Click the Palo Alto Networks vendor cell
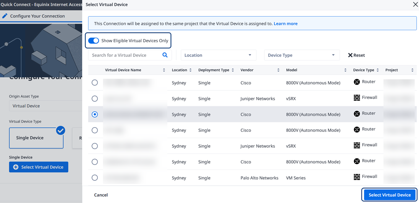This screenshot has width=419, height=203. pyautogui.click(x=259, y=178)
